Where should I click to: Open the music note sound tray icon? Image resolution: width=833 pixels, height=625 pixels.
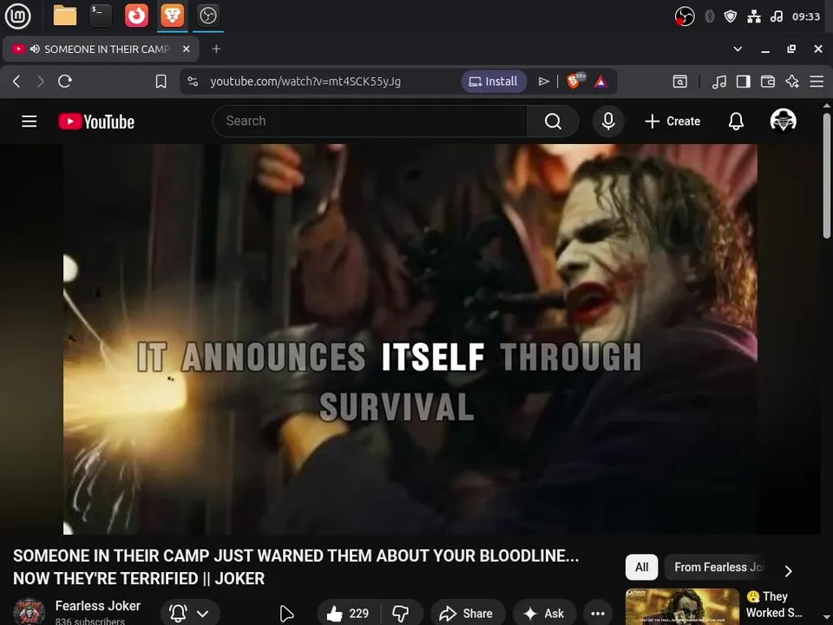pos(776,16)
